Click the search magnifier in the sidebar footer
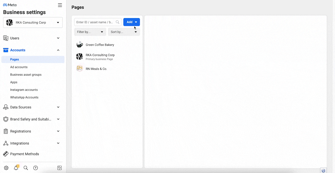The image size is (335, 173). tap(26, 168)
